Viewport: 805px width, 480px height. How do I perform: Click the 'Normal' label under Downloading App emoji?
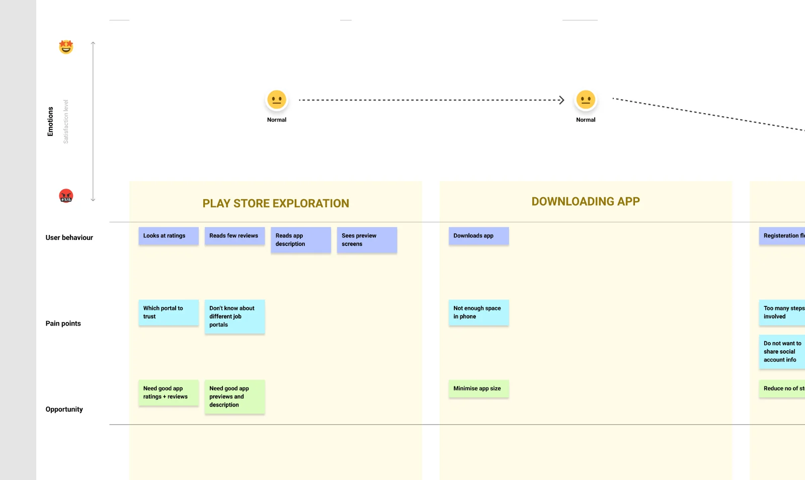[x=586, y=120]
